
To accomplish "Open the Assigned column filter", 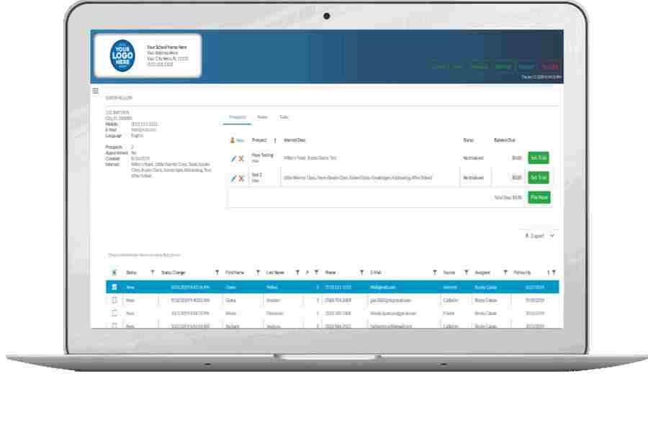I will tap(505, 273).
